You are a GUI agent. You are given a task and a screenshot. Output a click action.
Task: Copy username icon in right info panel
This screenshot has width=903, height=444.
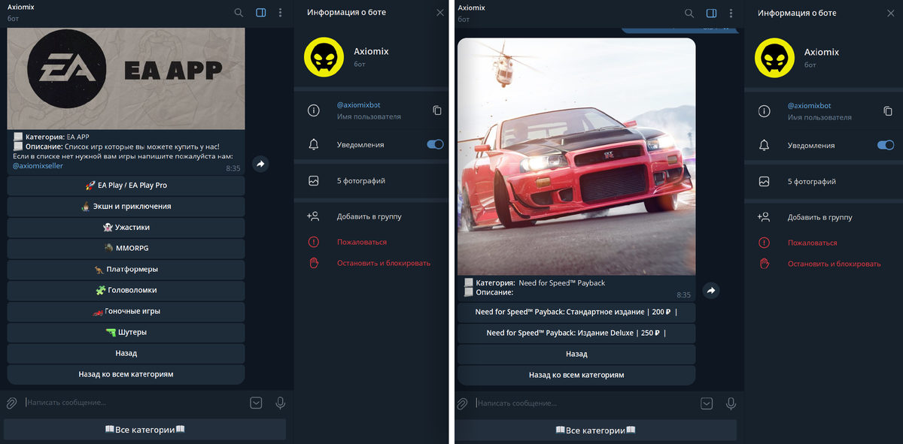pyautogui.click(x=888, y=111)
